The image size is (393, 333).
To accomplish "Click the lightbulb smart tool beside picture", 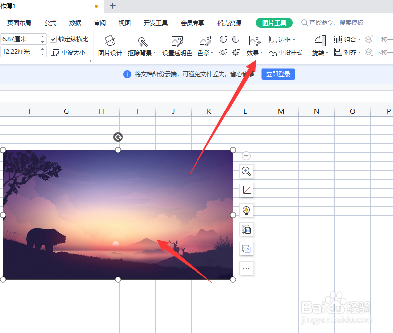I will pyautogui.click(x=246, y=210).
